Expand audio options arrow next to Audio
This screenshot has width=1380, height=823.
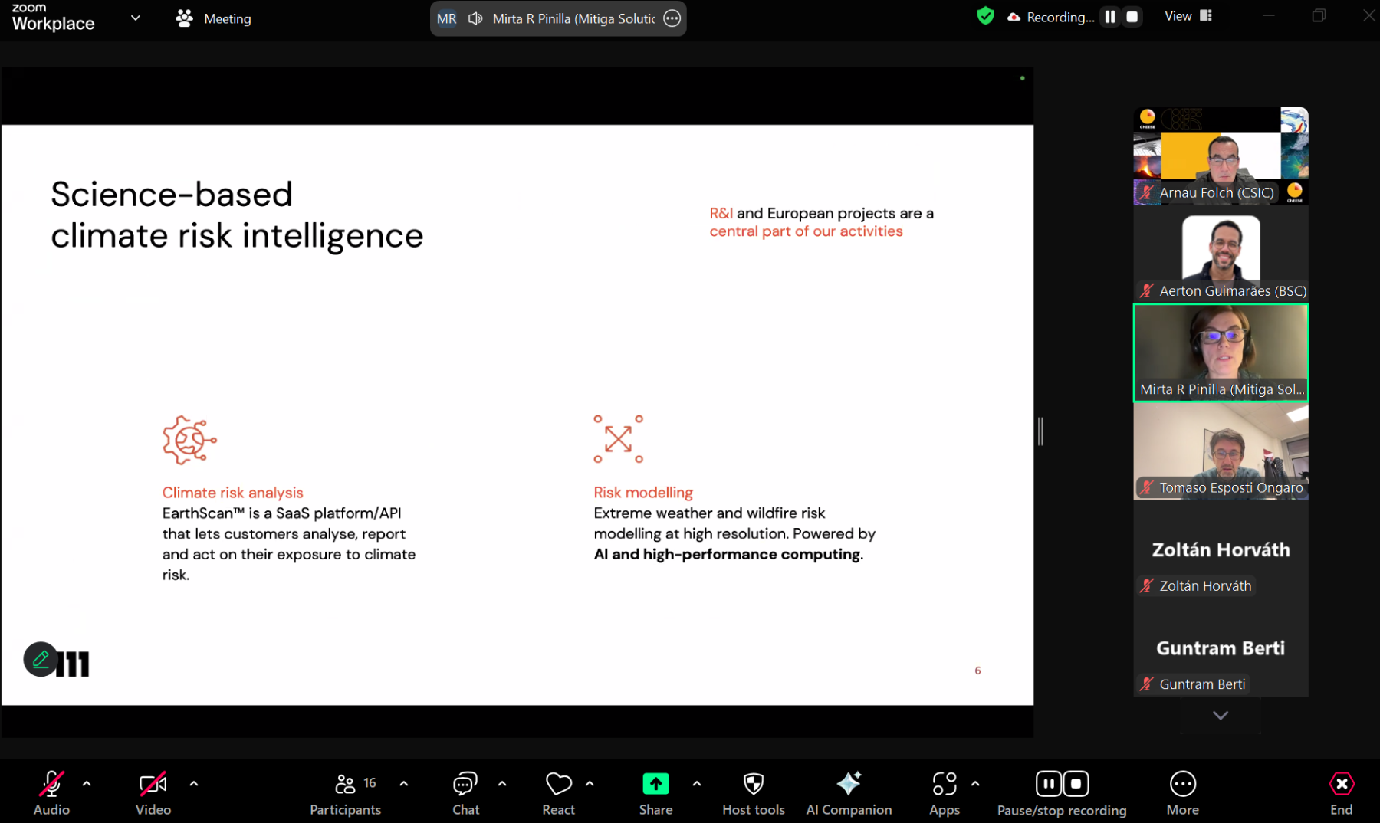click(87, 784)
